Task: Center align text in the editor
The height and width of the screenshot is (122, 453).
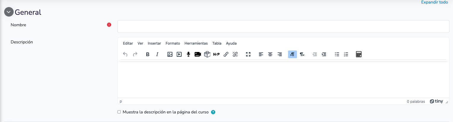Action: pos(270,54)
